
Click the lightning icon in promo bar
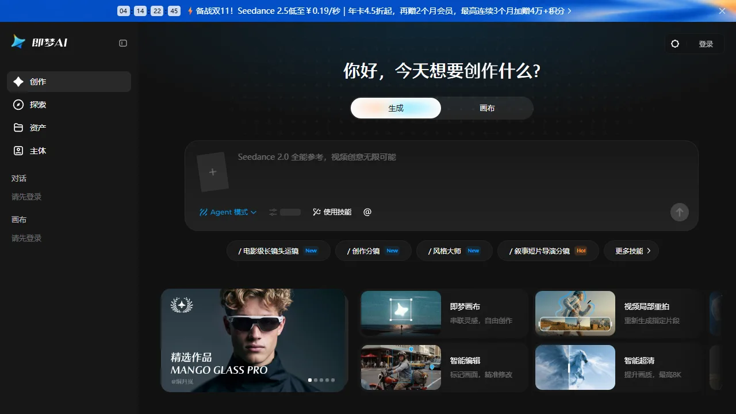(x=190, y=11)
